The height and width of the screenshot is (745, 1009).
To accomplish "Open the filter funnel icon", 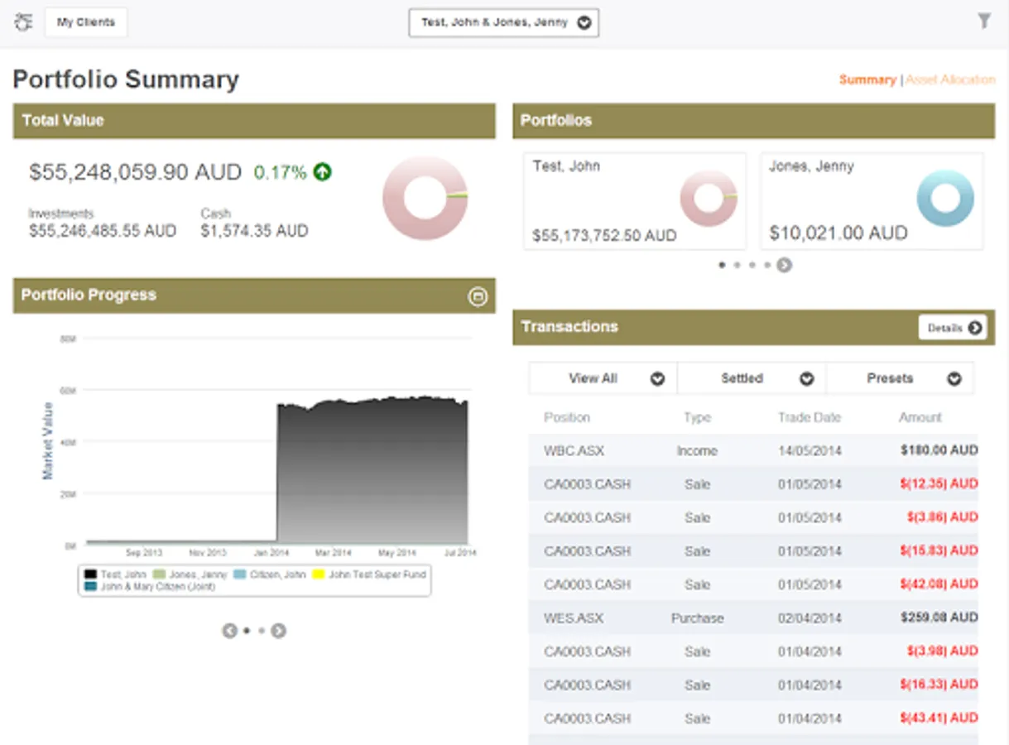I will click(983, 21).
